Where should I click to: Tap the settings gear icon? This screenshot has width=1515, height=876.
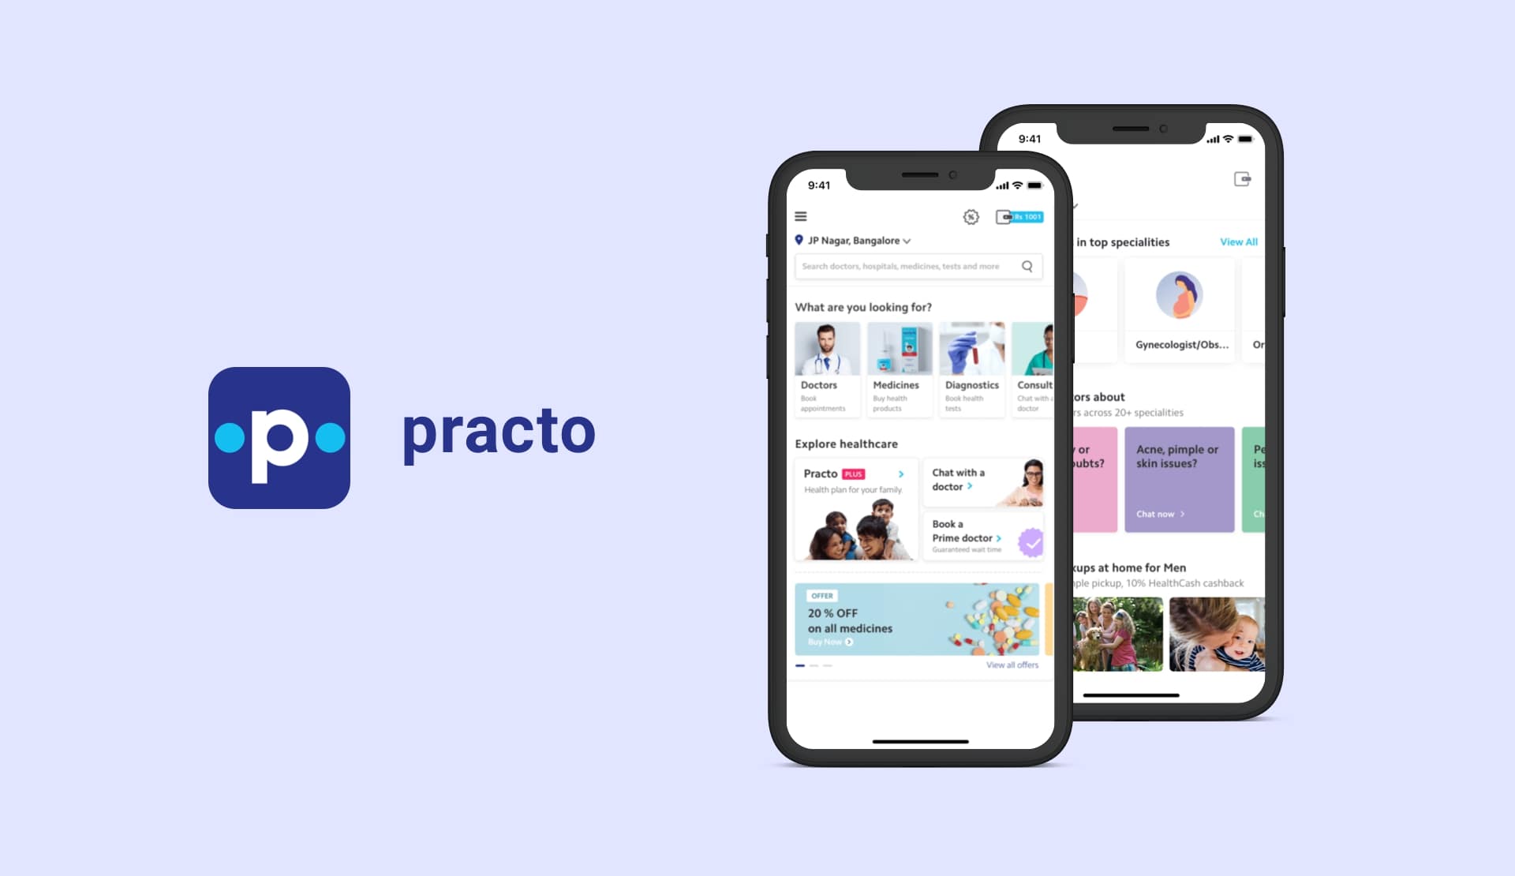pos(970,216)
